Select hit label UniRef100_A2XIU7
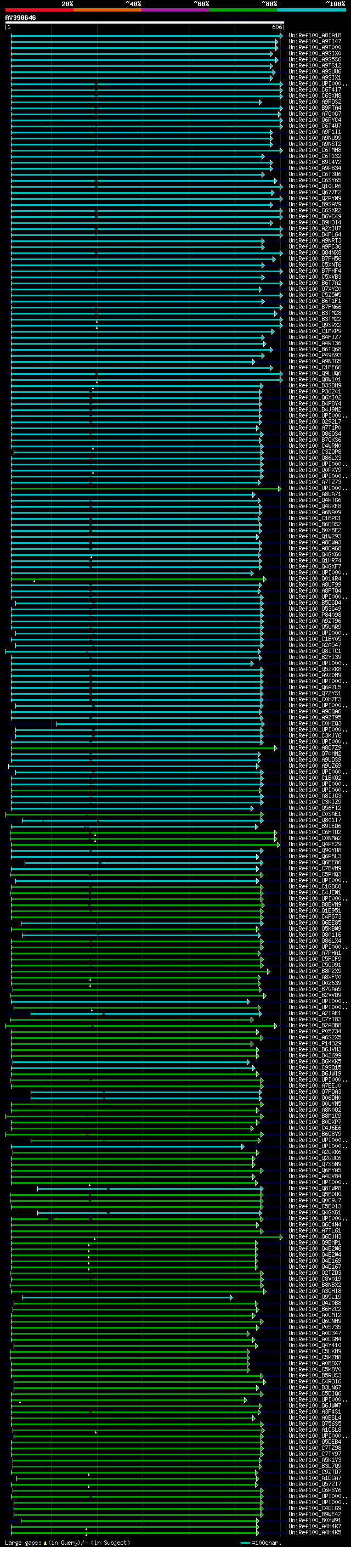Screen dimensions: 351x1547 point(315,228)
